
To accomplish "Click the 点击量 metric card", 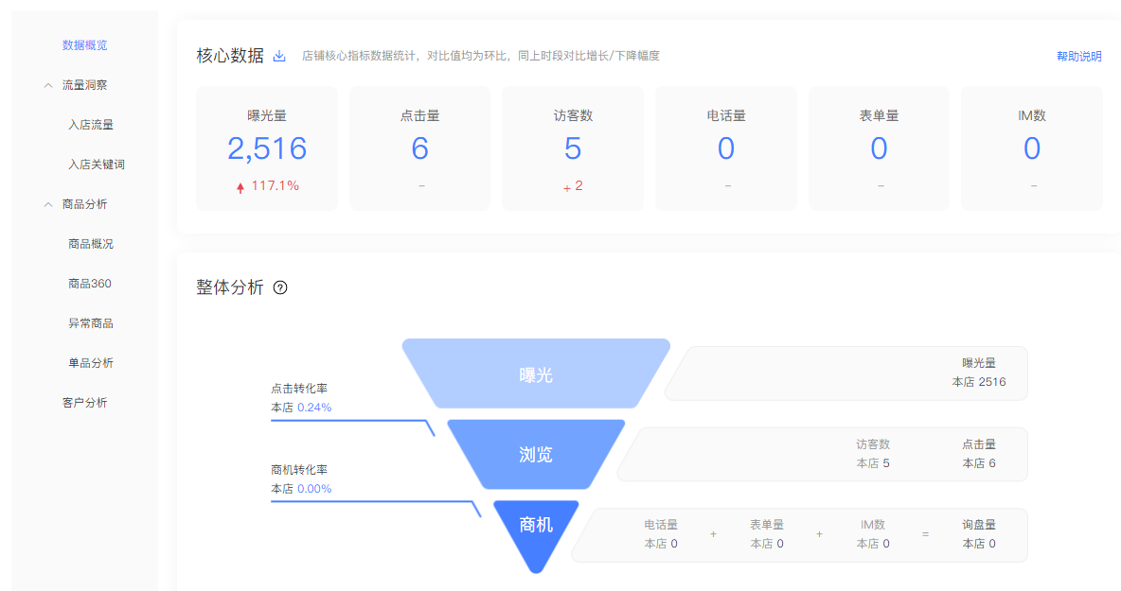I will click(419, 148).
